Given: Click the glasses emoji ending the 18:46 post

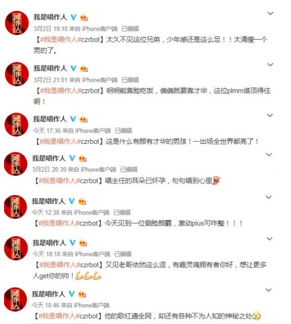Looking at the screenshot, I should (x=256, y=316).
